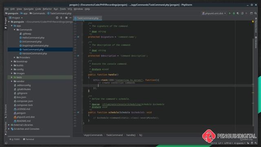Open Remote Host tool stripe

(256, 25)
